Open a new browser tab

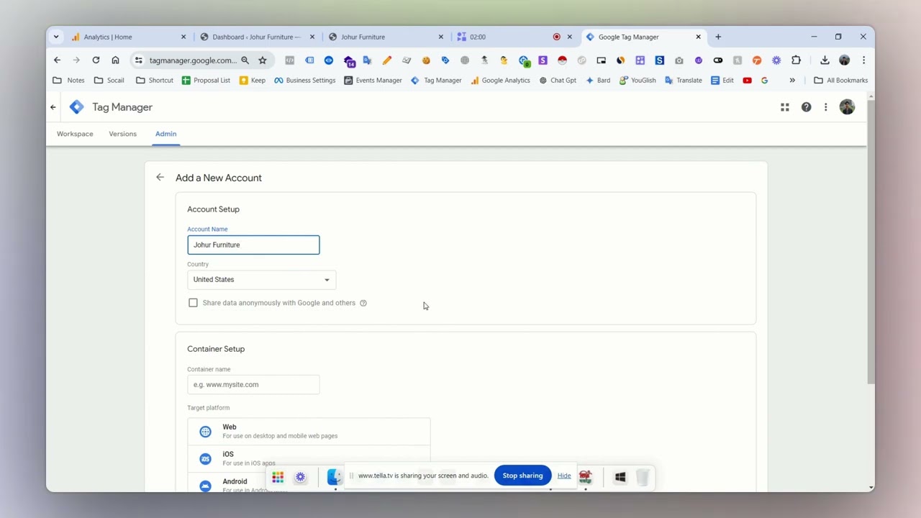[x=718, y=37]
